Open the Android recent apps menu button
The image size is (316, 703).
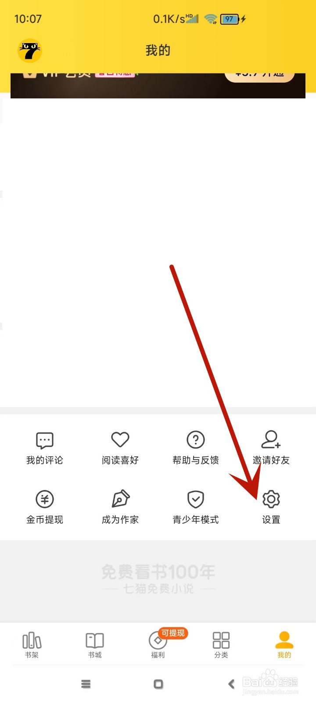pyautogui.click(x=86, y=684)
